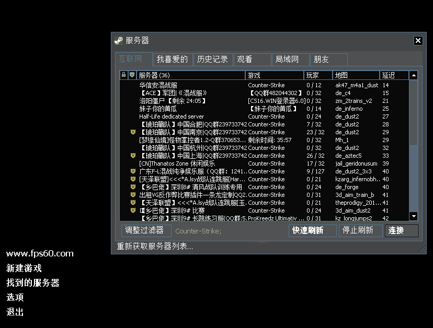Open the 朋友 tab
Viewport: 433px width, 328px height.
click(x=328, y=60)
